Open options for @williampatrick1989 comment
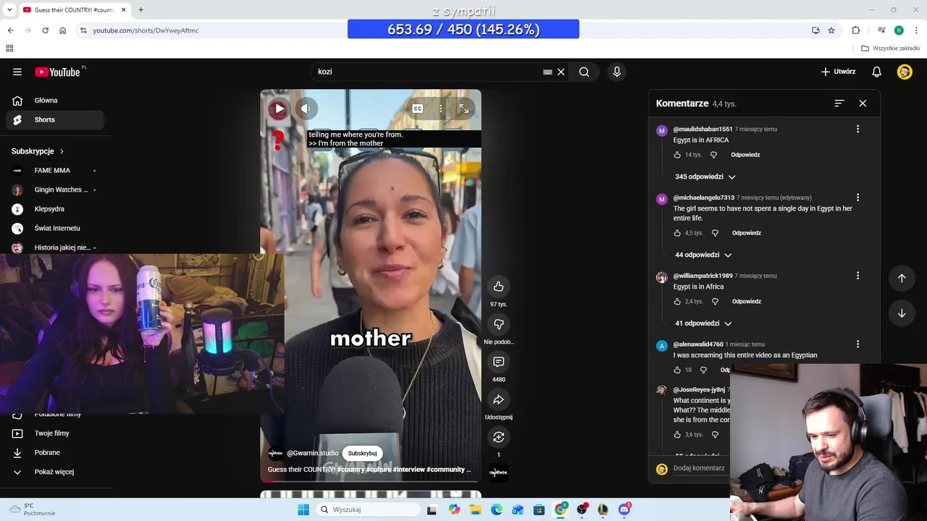This screenshot has width=927, height=521. click(857, 276)
